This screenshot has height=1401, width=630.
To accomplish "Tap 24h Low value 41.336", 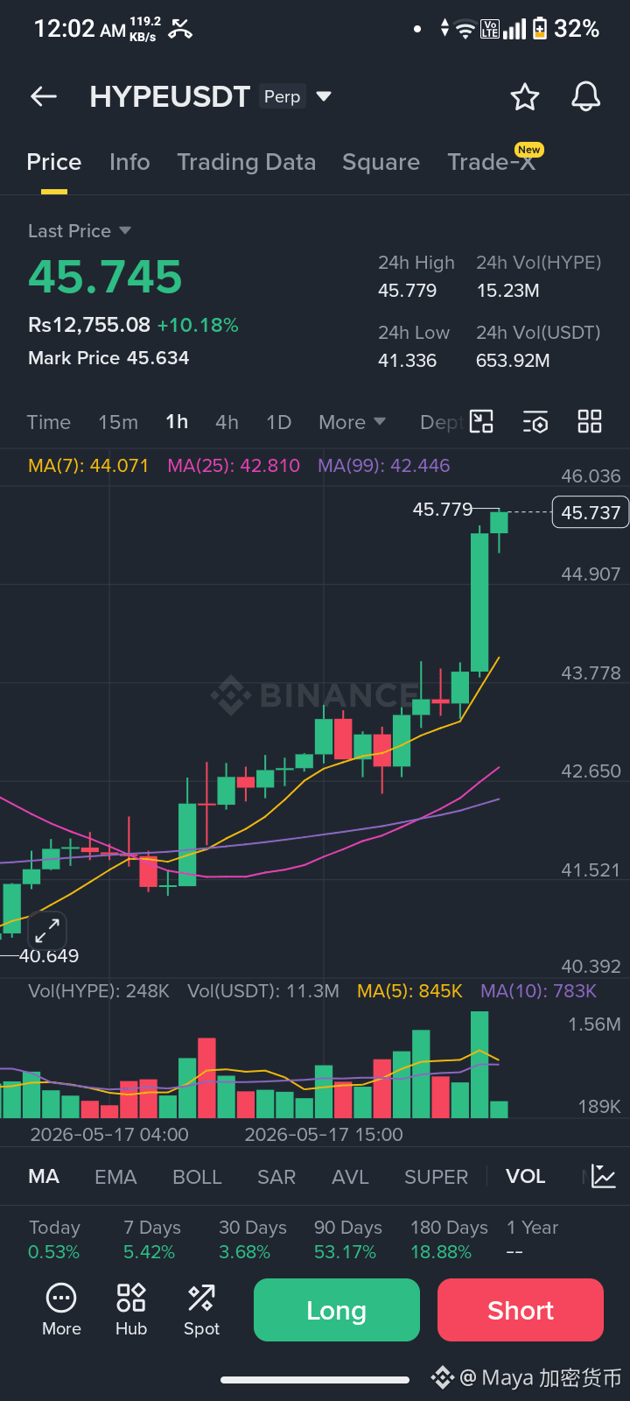I will 407,361.
